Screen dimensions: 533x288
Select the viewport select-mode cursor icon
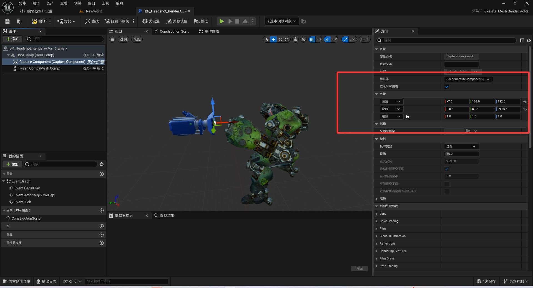(x=267, y=39)
